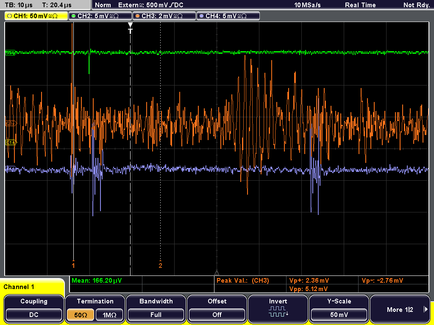Select the CH3 2 mV channel tab
Image resolution: width=434 pixels, height=325 pixels.
coord(164,16)
